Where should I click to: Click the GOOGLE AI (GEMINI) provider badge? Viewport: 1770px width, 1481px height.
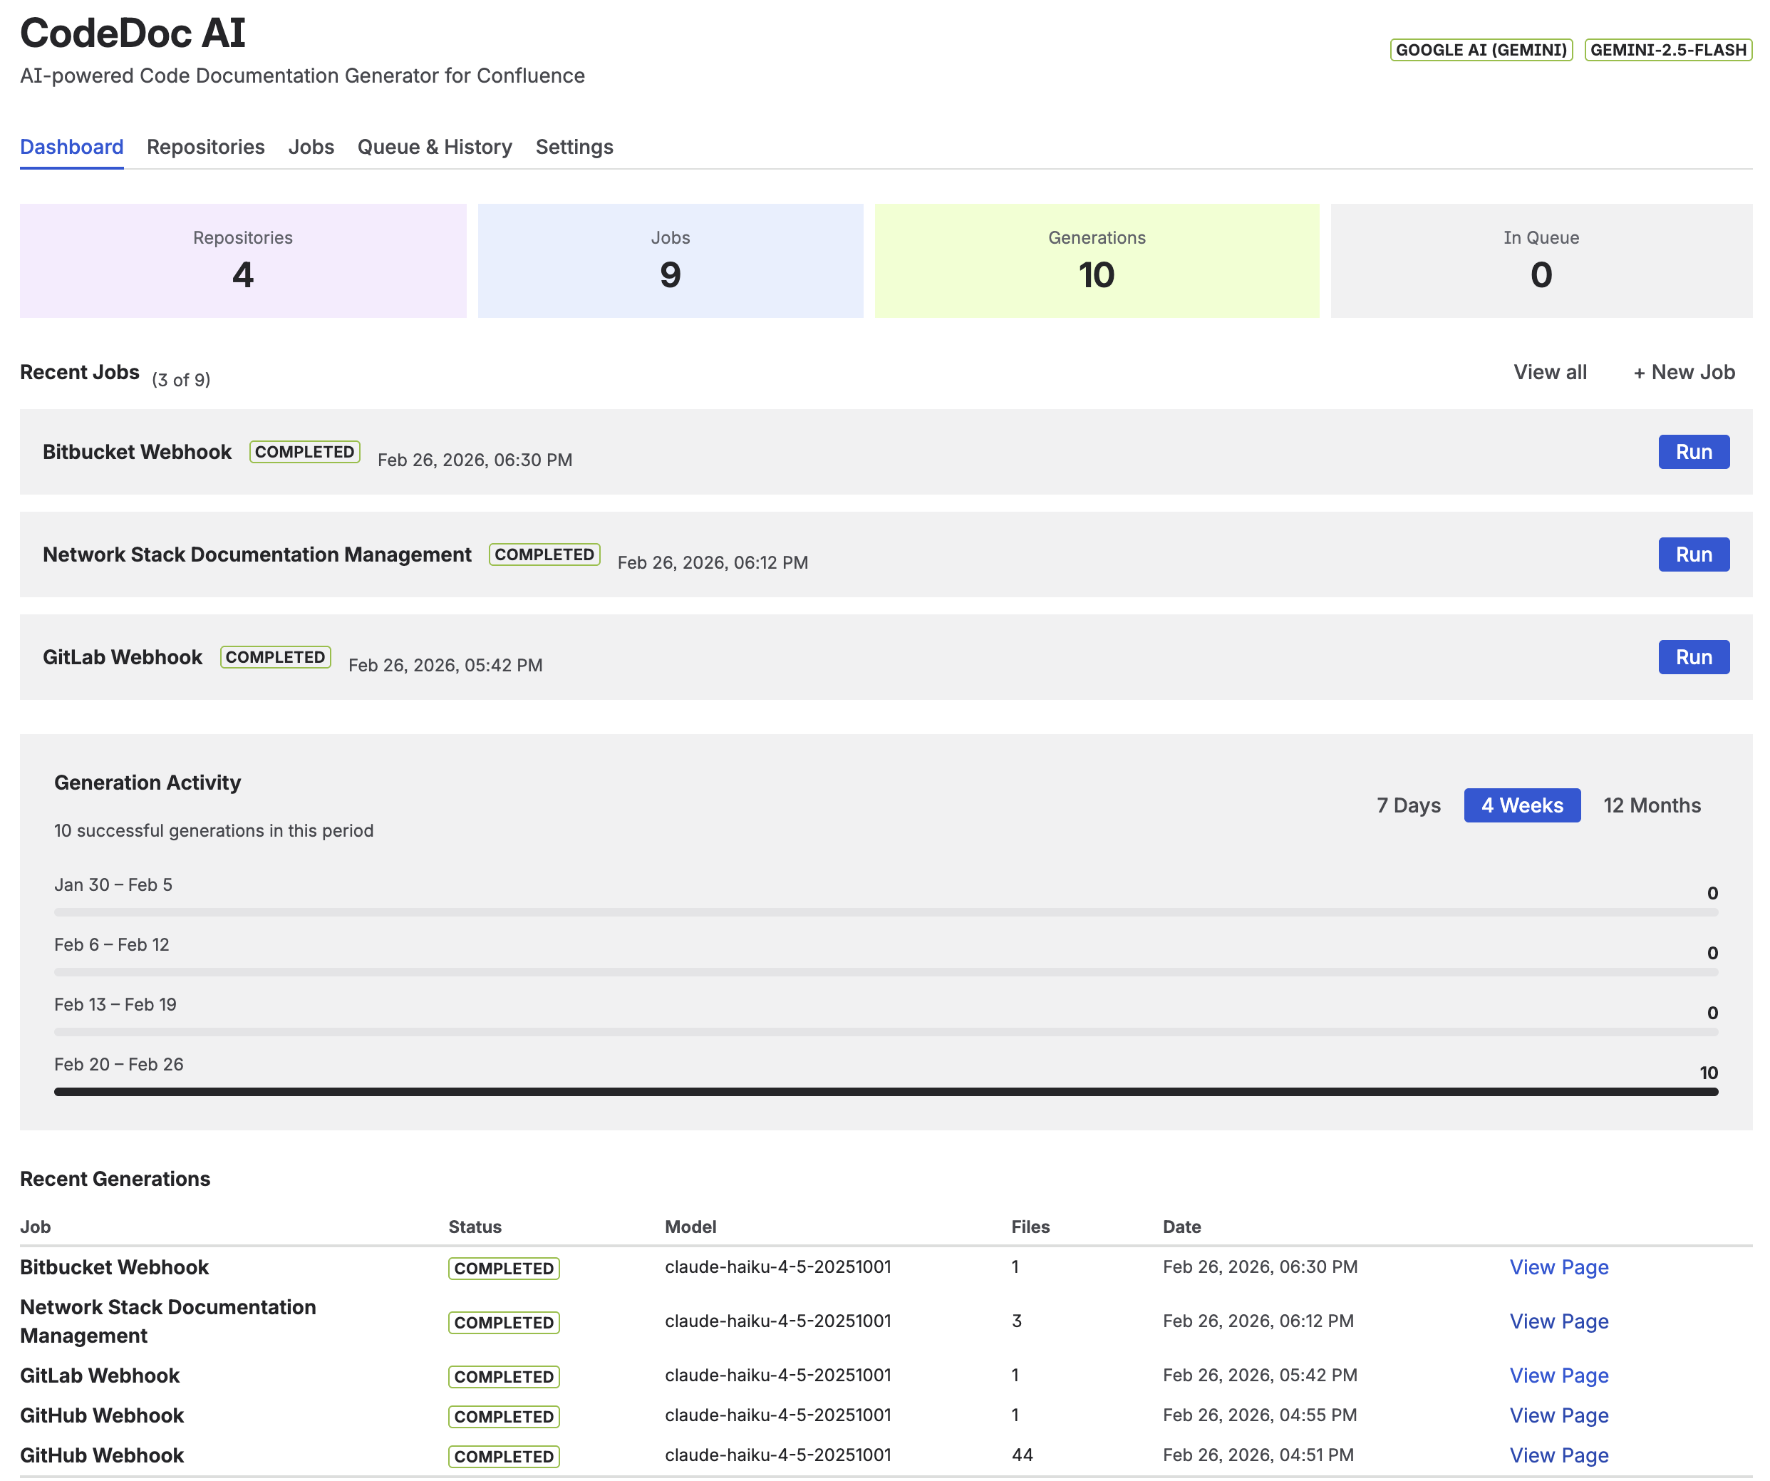(1481, 50)
